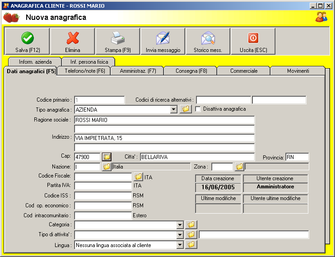The image size is (335, 257).
Task: Open folder lookup next to Zona field
Action: (239, 167)
